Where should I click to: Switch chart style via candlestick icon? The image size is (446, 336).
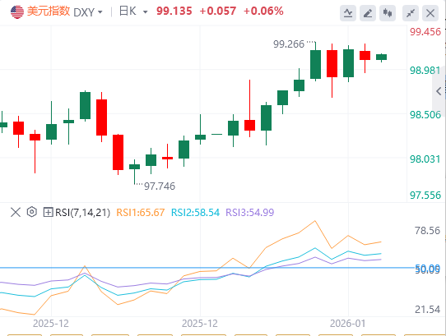(388, 13)
